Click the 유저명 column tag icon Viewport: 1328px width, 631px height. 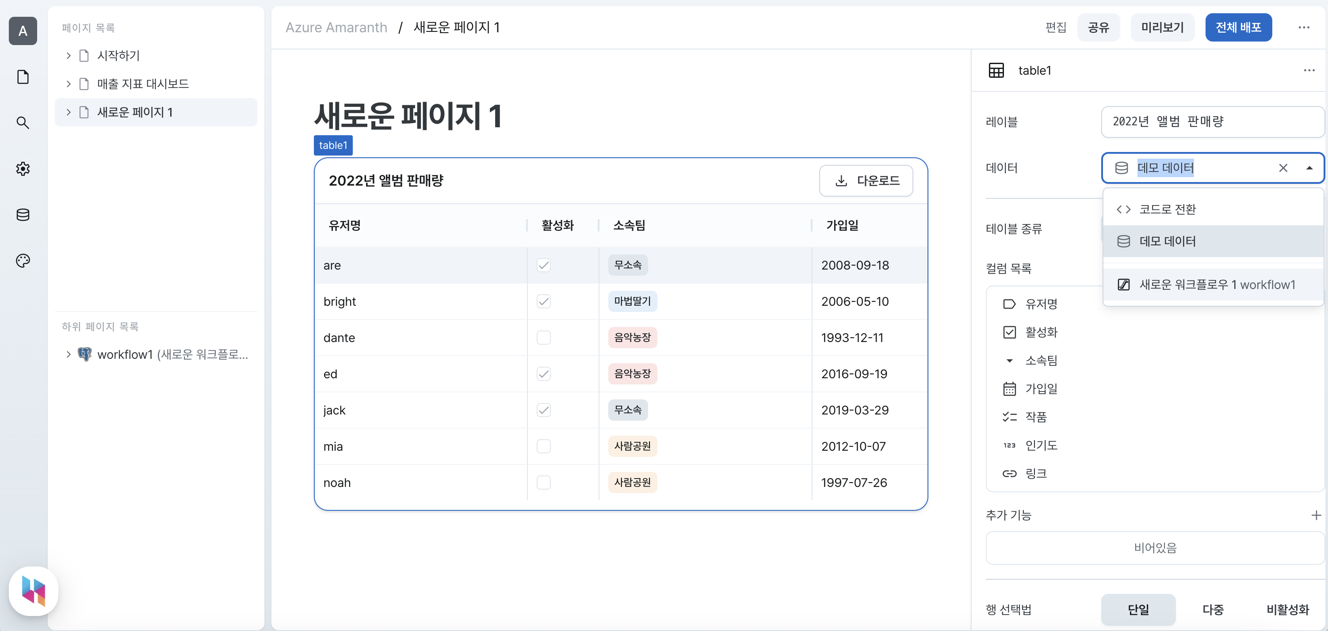[x=1009, y=304]
